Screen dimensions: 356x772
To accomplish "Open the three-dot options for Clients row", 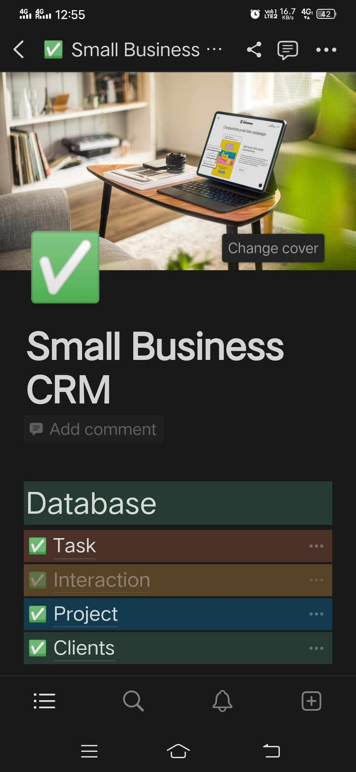I will tap(316, 648).
